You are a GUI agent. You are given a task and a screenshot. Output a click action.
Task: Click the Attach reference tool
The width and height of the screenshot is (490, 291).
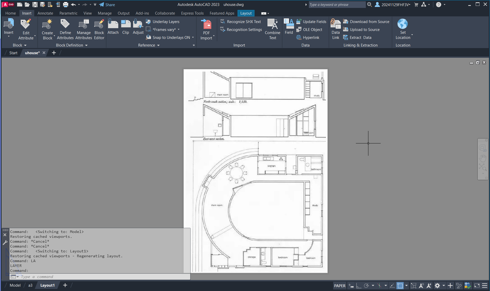[x=113, y=27]
